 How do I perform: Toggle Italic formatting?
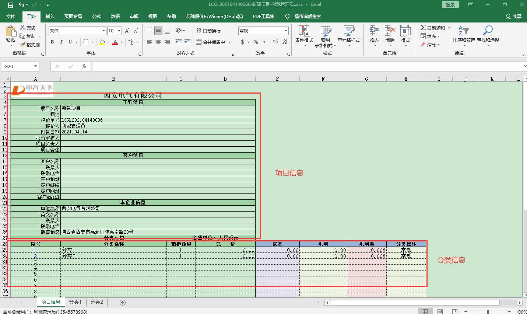[61, 42]
